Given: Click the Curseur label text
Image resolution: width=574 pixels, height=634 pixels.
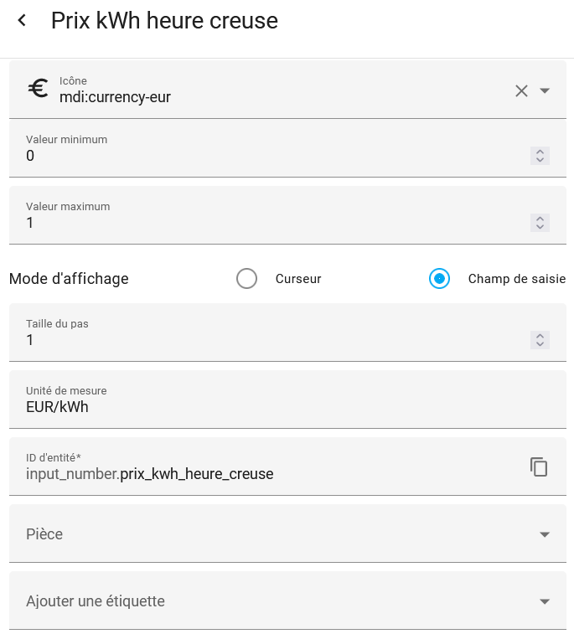Looking at the screenshot, I should [298, 279].
